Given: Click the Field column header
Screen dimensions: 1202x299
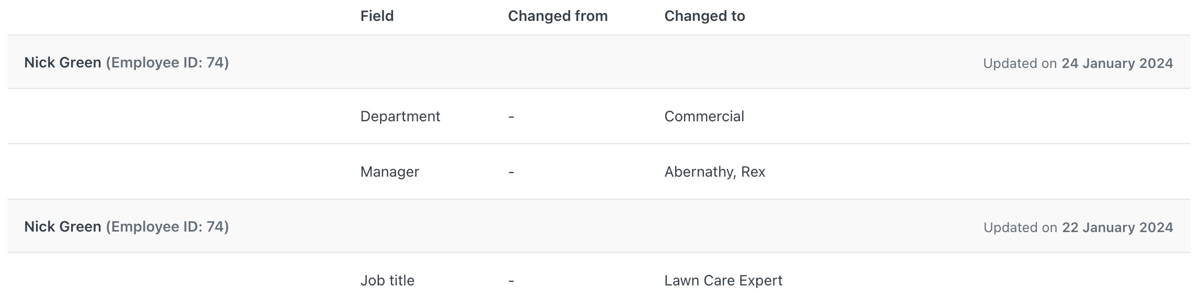Looking at the screenshot, I should [x=377, y=16].
